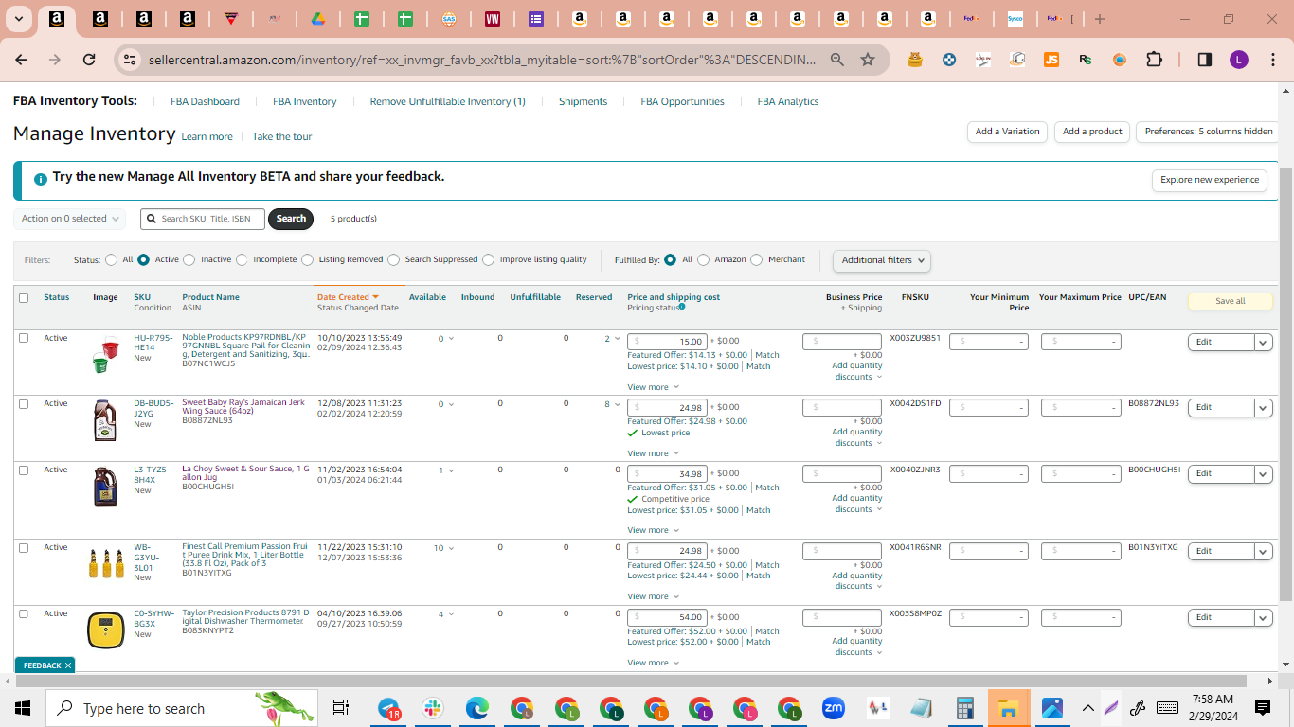Open Chrome's three-dot menu
Viewport: 1294px width, 727px height.
pos(1273,60)
